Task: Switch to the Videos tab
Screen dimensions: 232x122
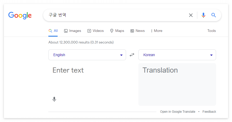Action: tap(96, 31)
